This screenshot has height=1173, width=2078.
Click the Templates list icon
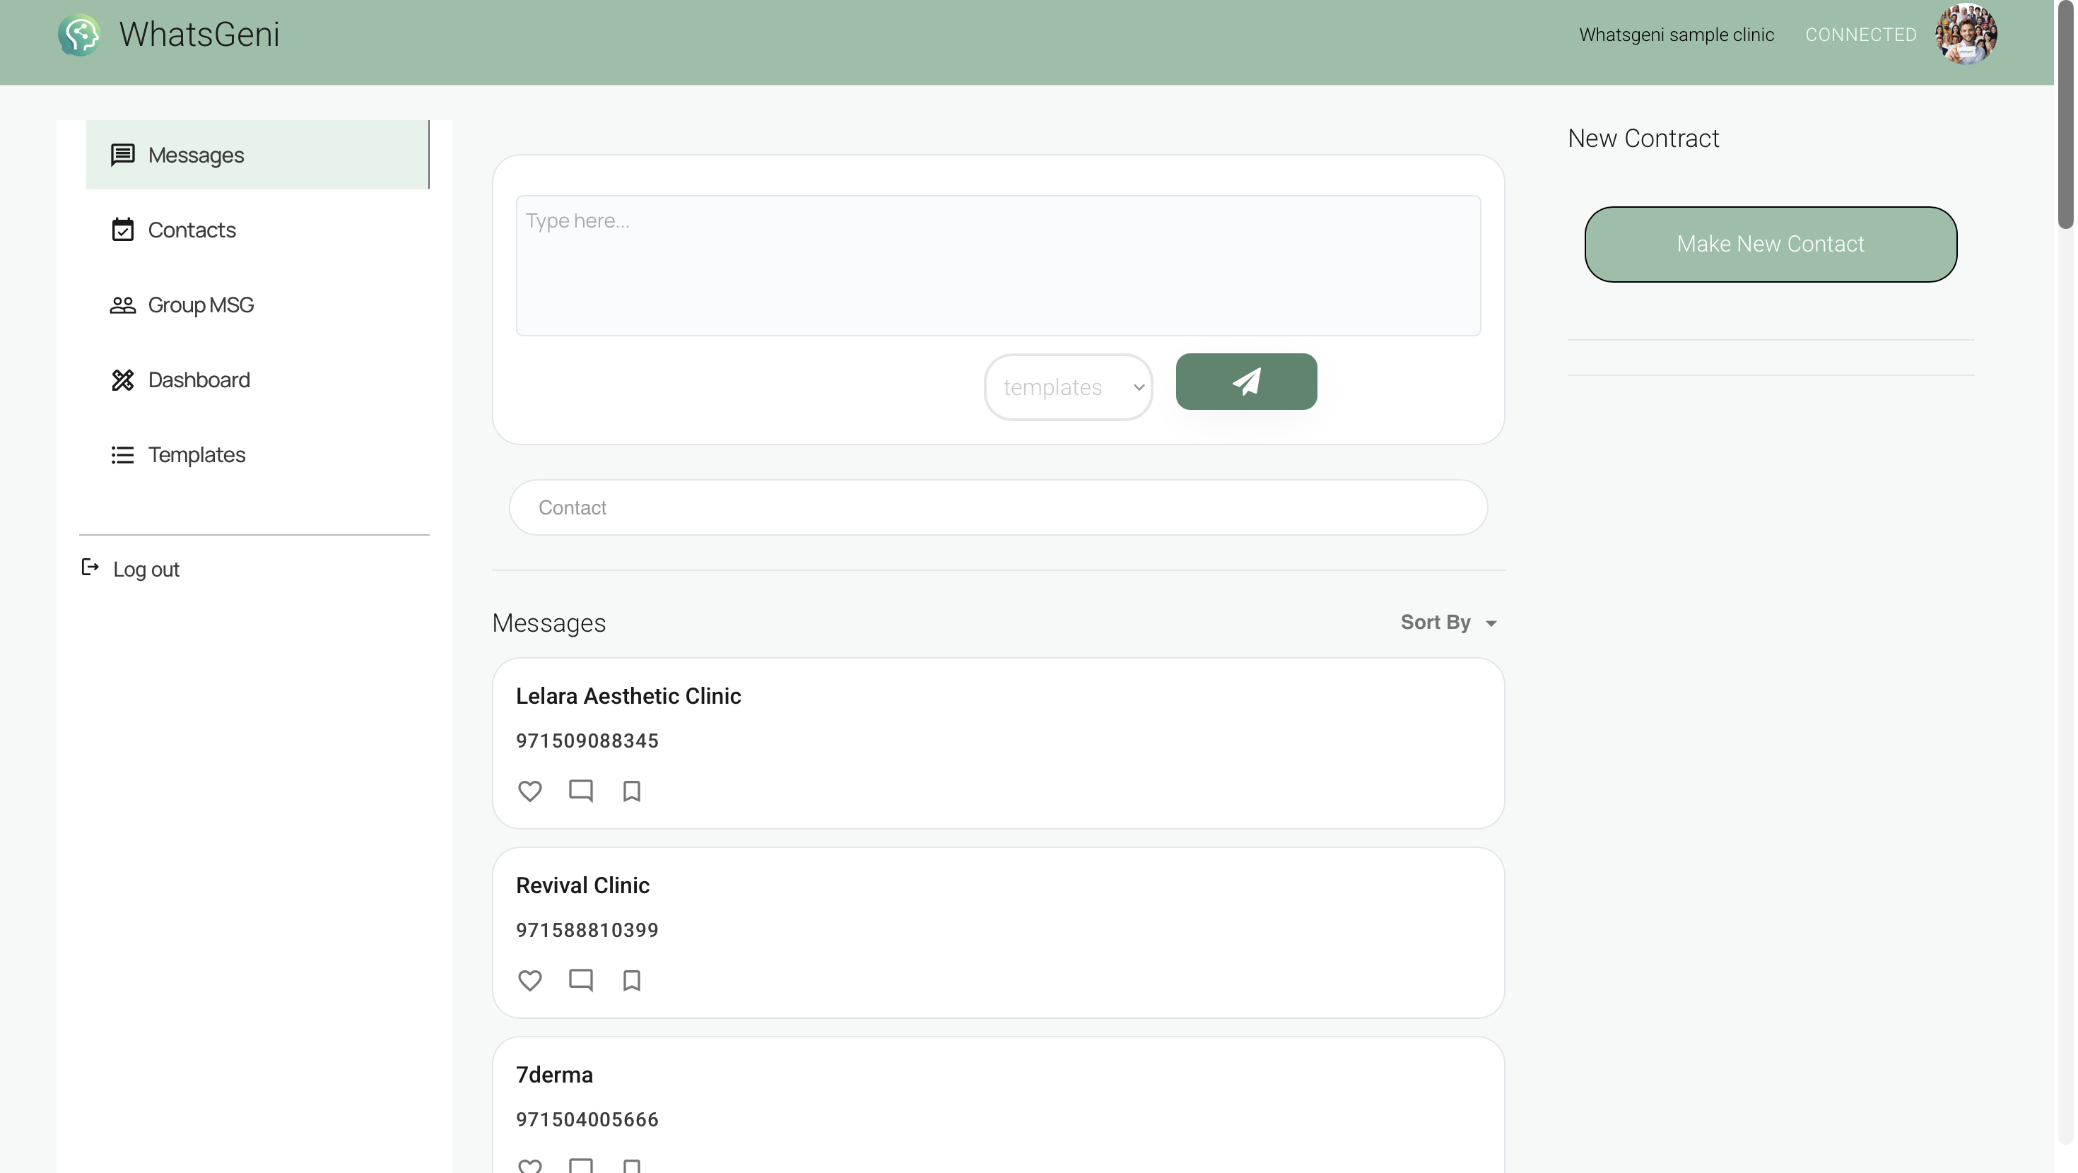tap(122, 455)
